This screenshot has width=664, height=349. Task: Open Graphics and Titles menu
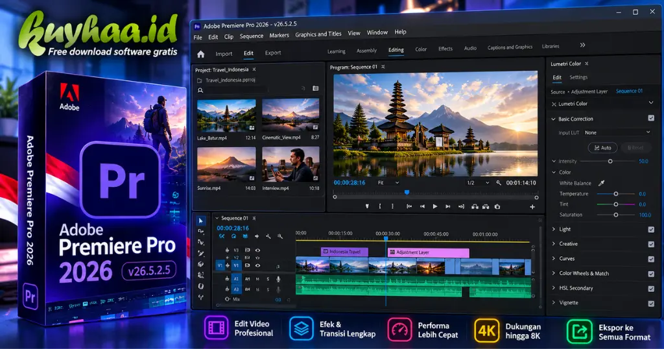318,34
